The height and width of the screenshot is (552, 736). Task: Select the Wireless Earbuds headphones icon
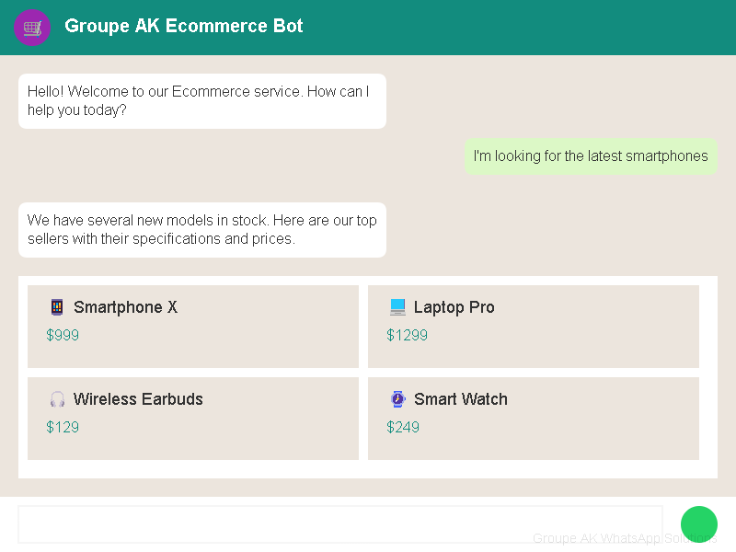click(x=57, y=398)
